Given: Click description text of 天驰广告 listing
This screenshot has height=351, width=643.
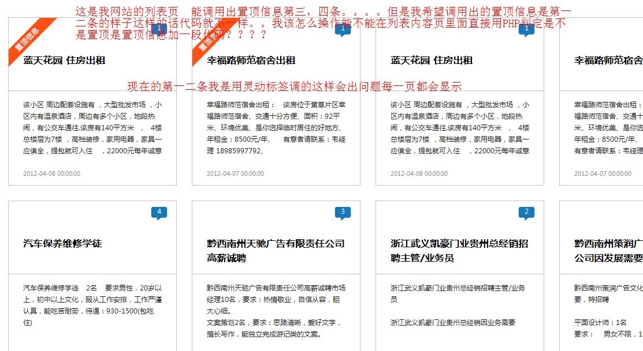Looking at the screenshot, I should click(x=276, y=311).
